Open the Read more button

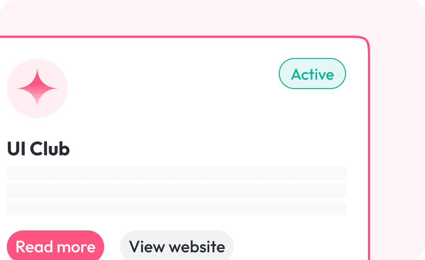pyautogui.click(x=55, y=246)
